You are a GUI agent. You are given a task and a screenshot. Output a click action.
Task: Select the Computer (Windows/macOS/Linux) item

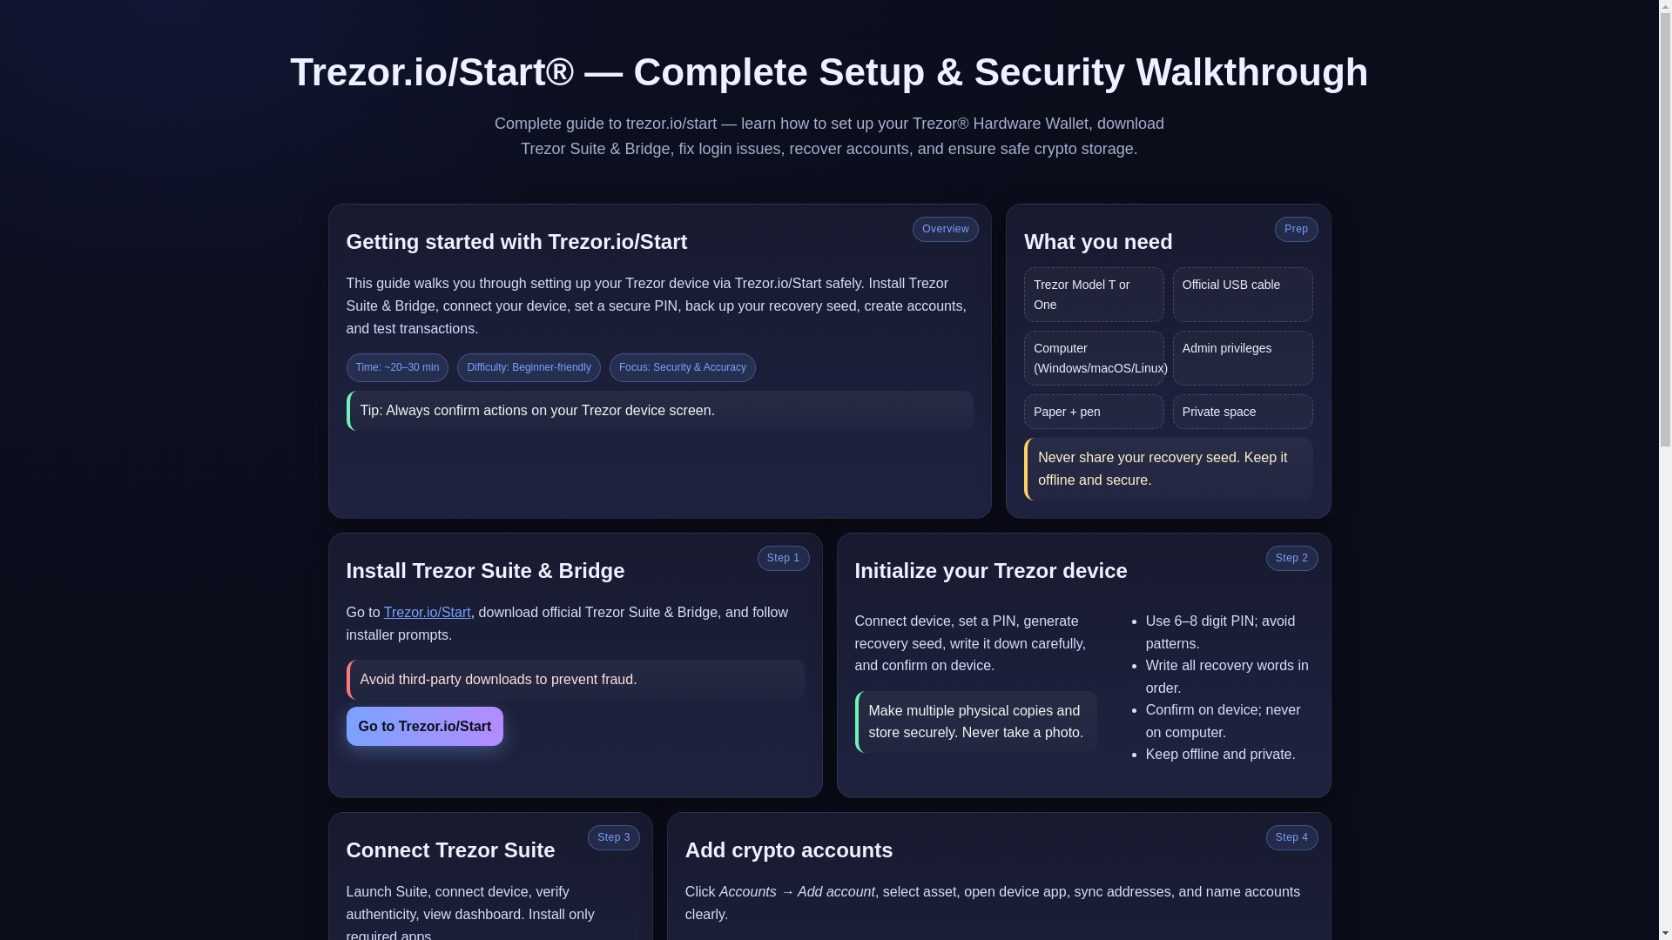click(x=1094, y=358)
